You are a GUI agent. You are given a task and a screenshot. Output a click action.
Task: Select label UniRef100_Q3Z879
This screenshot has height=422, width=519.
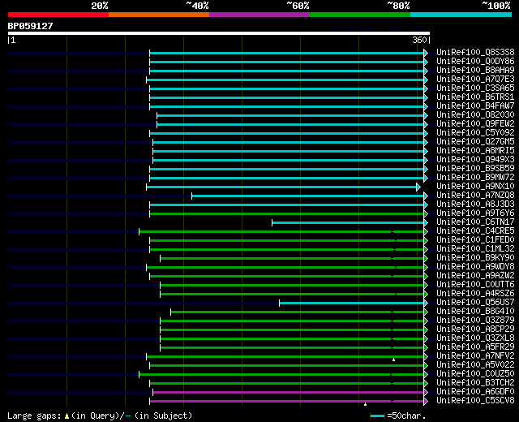click(x=475, y=321)
